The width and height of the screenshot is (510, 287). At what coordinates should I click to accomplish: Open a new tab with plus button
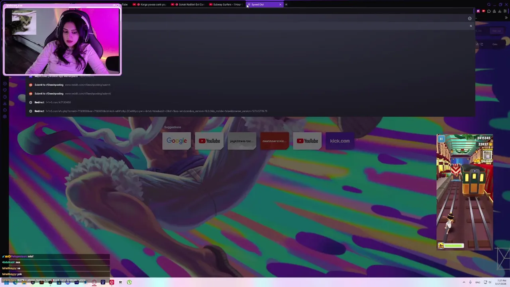pos(286,4)
